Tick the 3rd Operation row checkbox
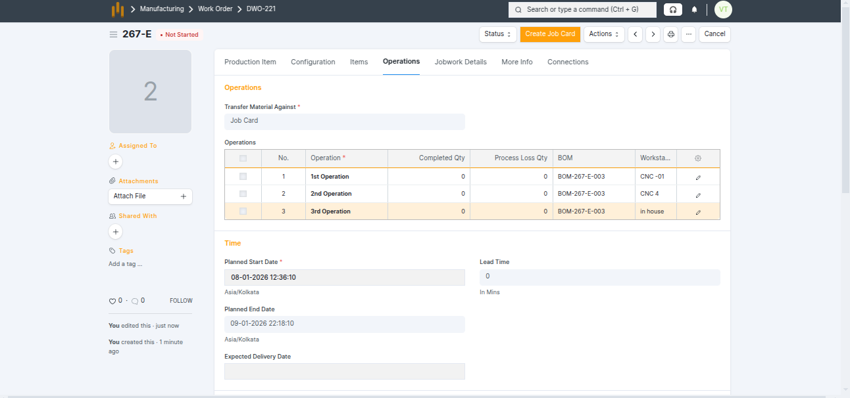The height and width of the screenshot is (398, 850). pos(243,211)
